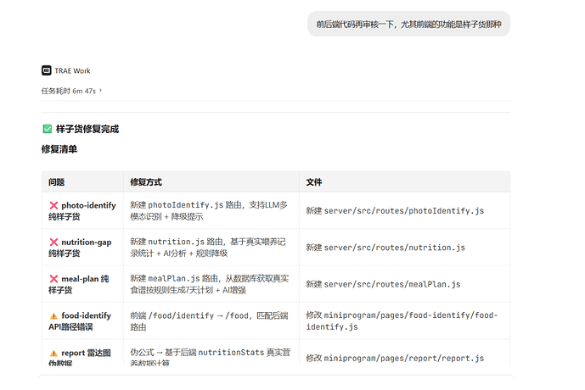This screenshot has height=390, width=585.
Task: Click the red X icon next to nutrition-gap
Action: [53, 242]
